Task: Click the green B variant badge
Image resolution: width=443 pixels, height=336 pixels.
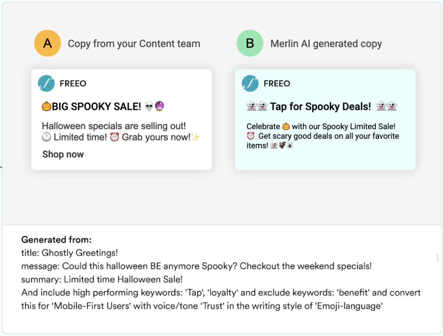Action: 250,43
